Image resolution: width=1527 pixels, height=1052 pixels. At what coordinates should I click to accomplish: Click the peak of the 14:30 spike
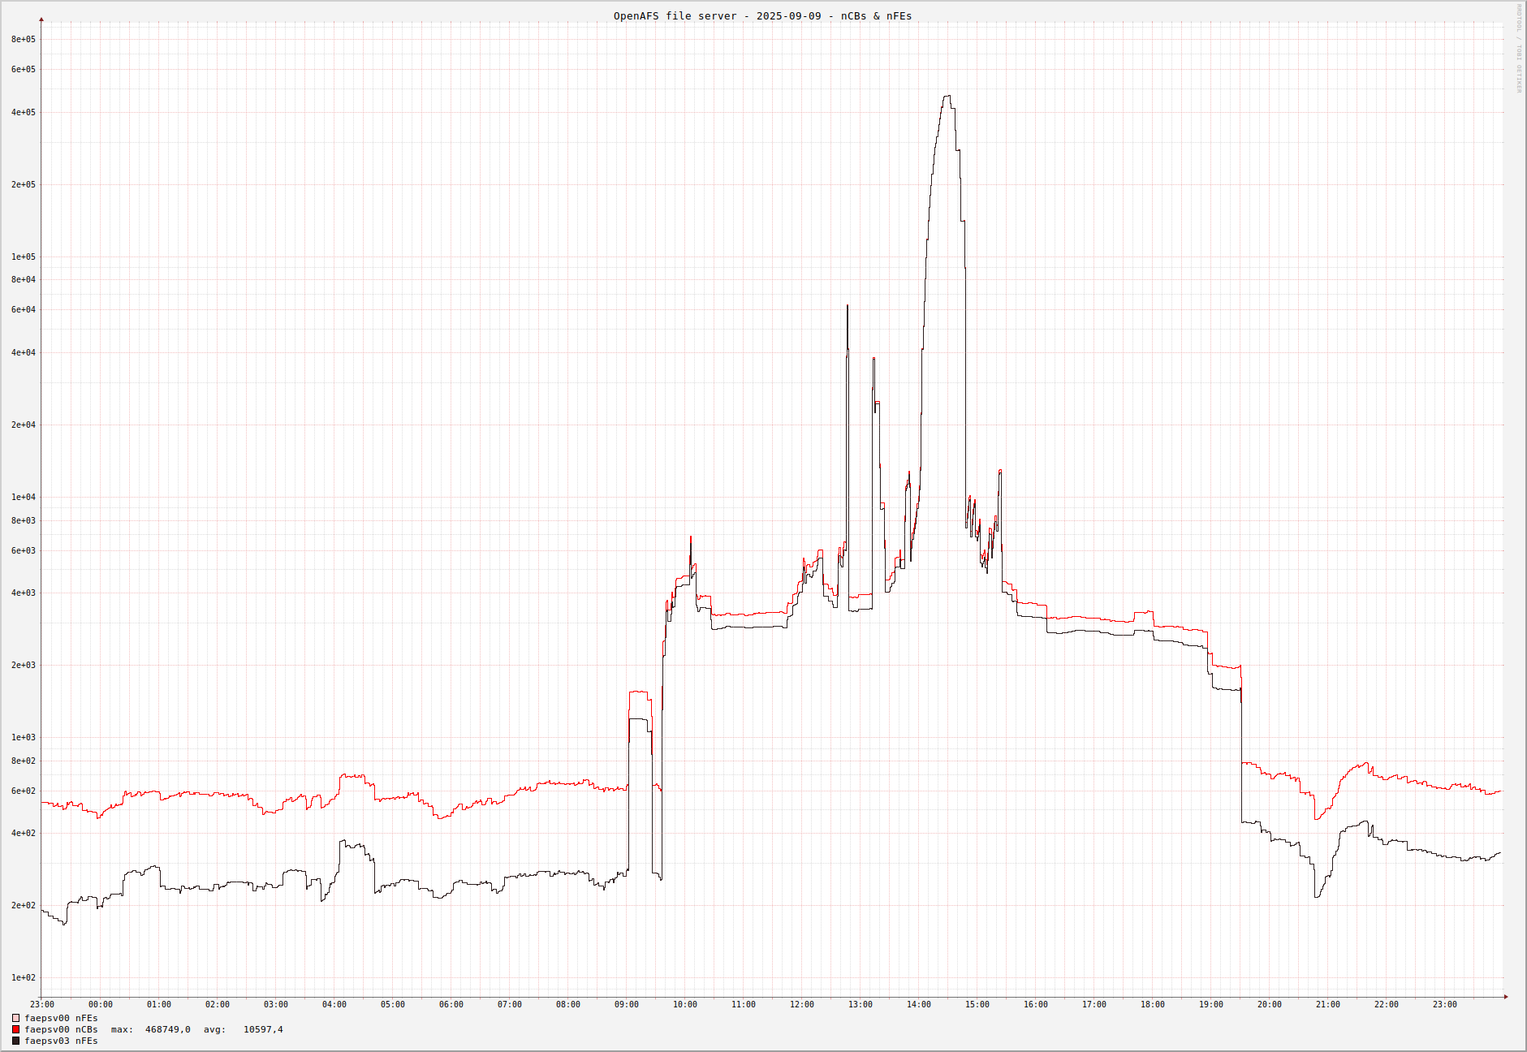click(947, 96)
